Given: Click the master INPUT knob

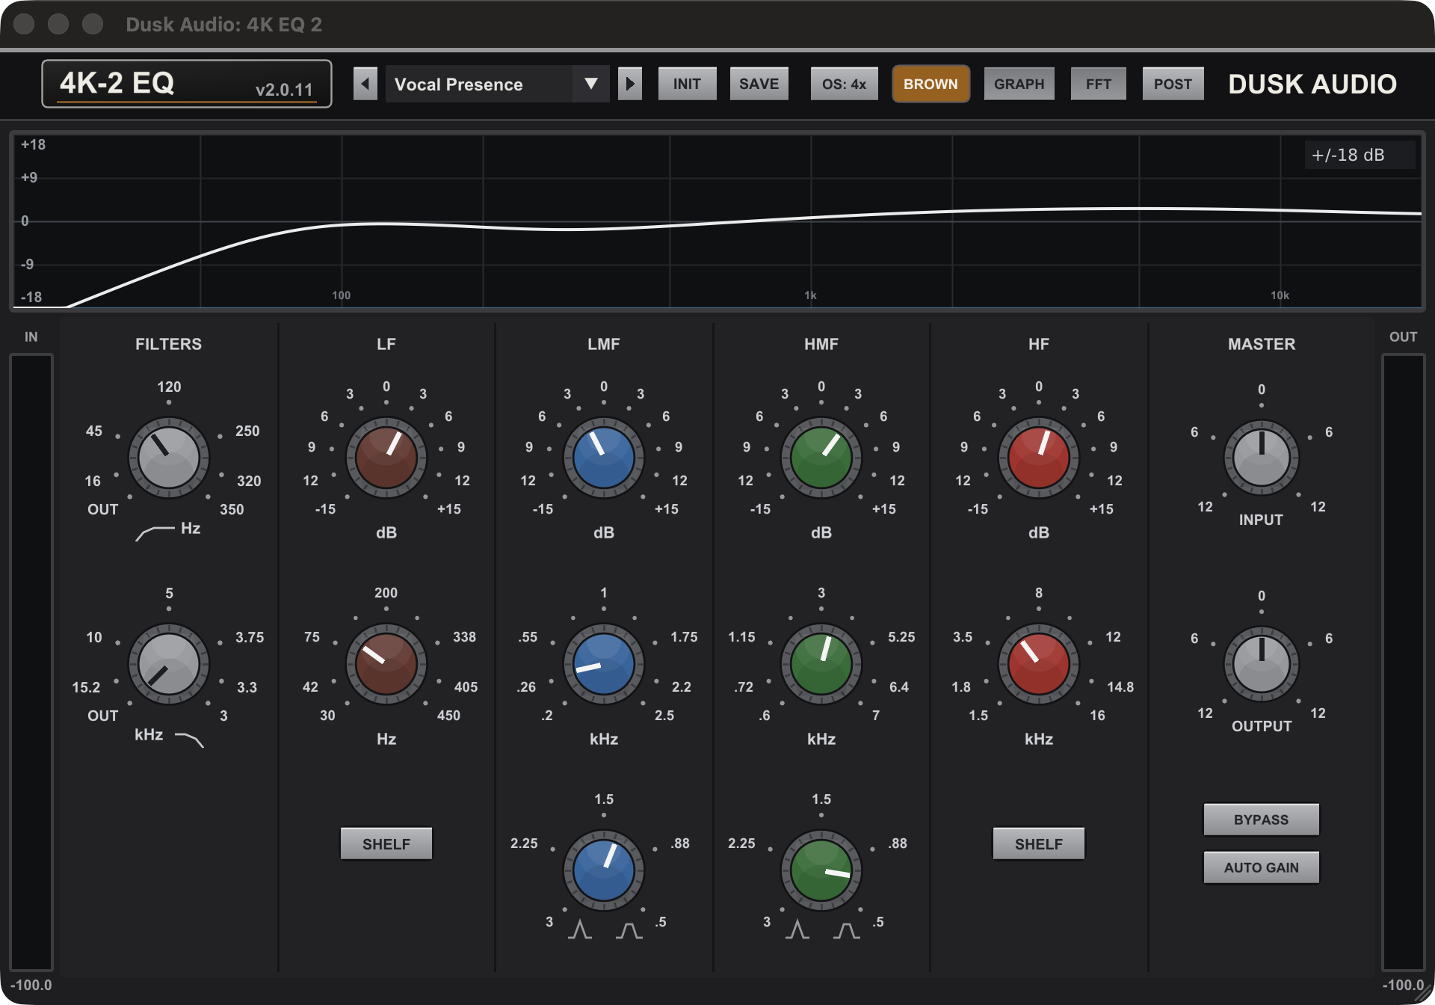Looking at the screenshot, I should click(x=1262, y=458).
